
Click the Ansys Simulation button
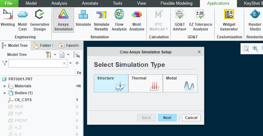[x=63, y=20]
